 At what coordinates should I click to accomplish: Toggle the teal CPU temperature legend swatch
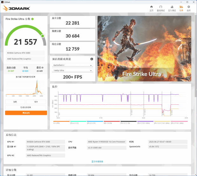(78, 121)
